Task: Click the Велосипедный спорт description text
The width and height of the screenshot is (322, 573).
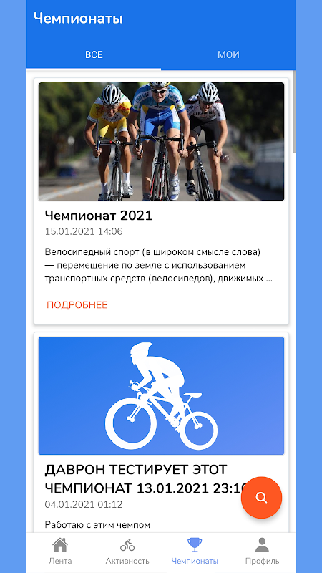Action: click(159, 265)
